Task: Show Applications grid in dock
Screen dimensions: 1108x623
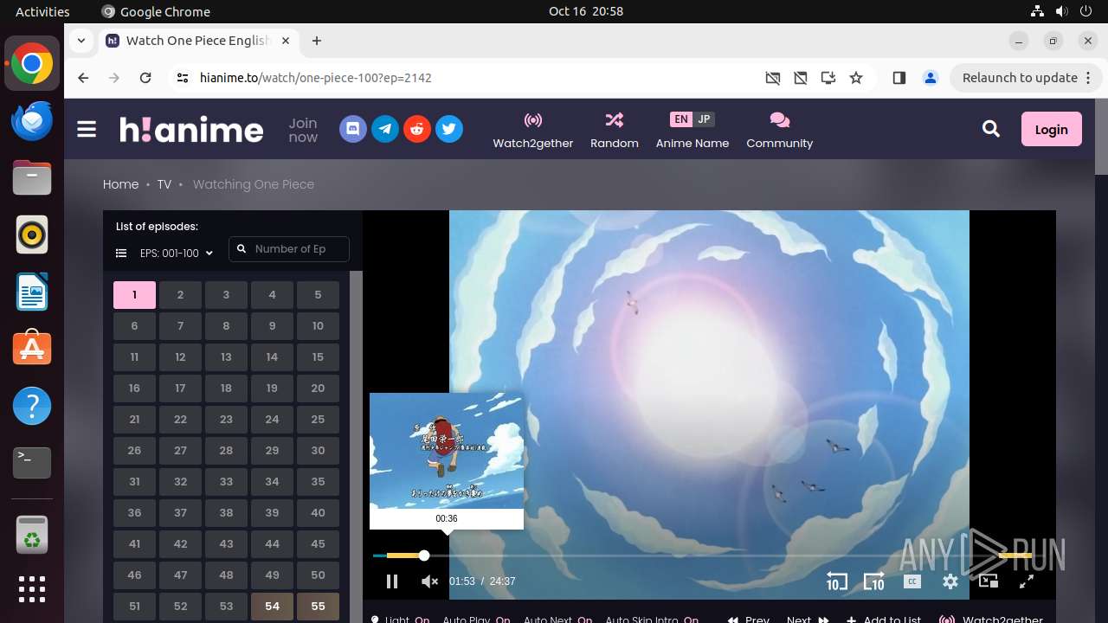Action: click(32, 589)
